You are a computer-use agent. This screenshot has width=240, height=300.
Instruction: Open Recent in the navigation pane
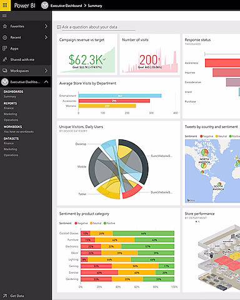(26, 37)
